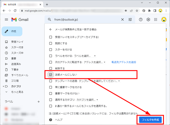The height and width of the screenshot is (125, 170).
Task: Click the フィルタを作成 button
Action: pyautogui.click(x=150, y=120)
